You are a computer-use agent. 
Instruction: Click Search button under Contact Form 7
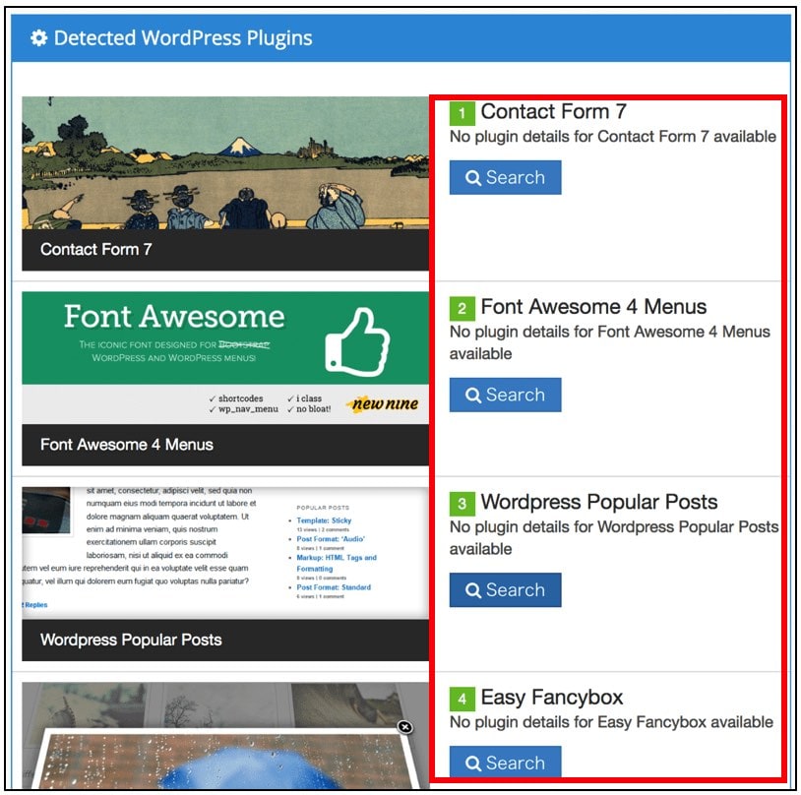[x=505, y=177]
